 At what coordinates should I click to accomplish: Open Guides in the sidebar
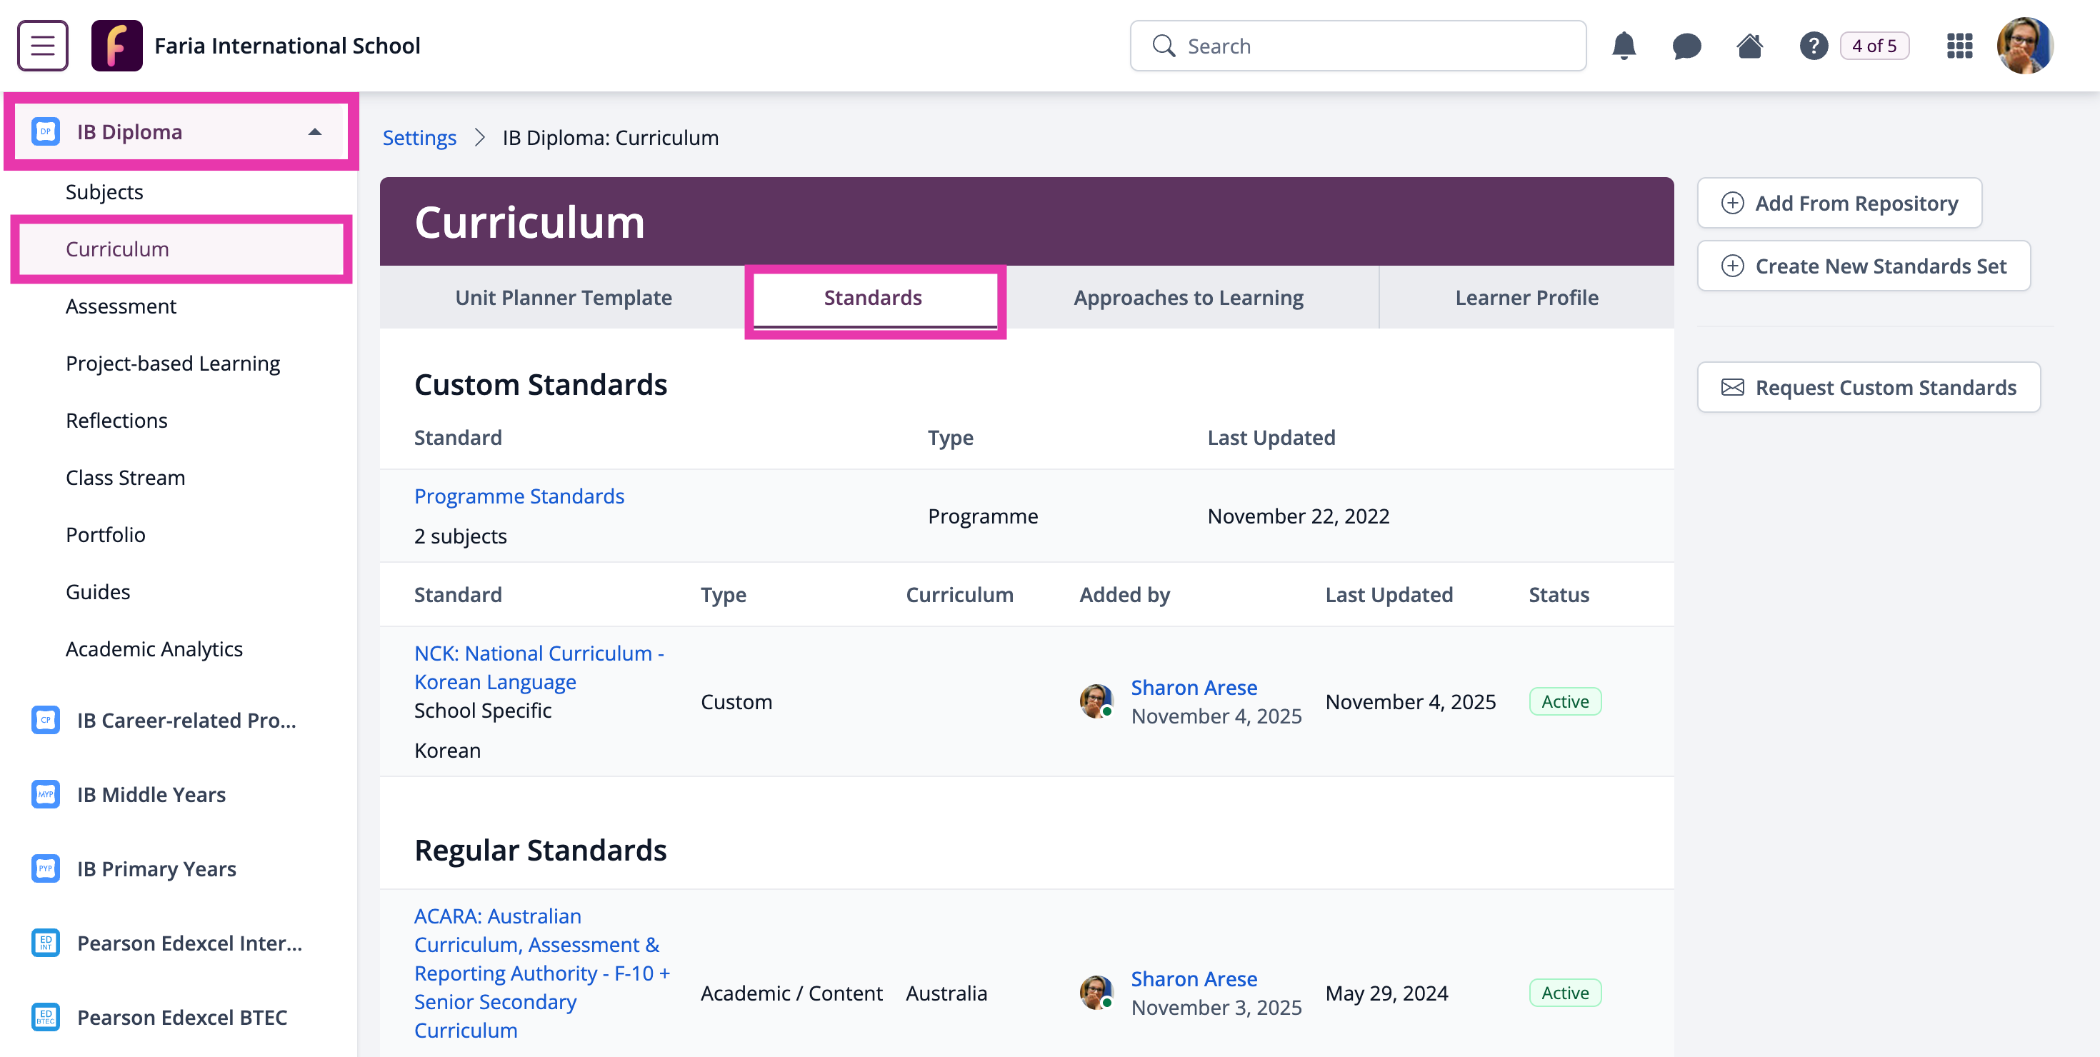pos(98,591)
